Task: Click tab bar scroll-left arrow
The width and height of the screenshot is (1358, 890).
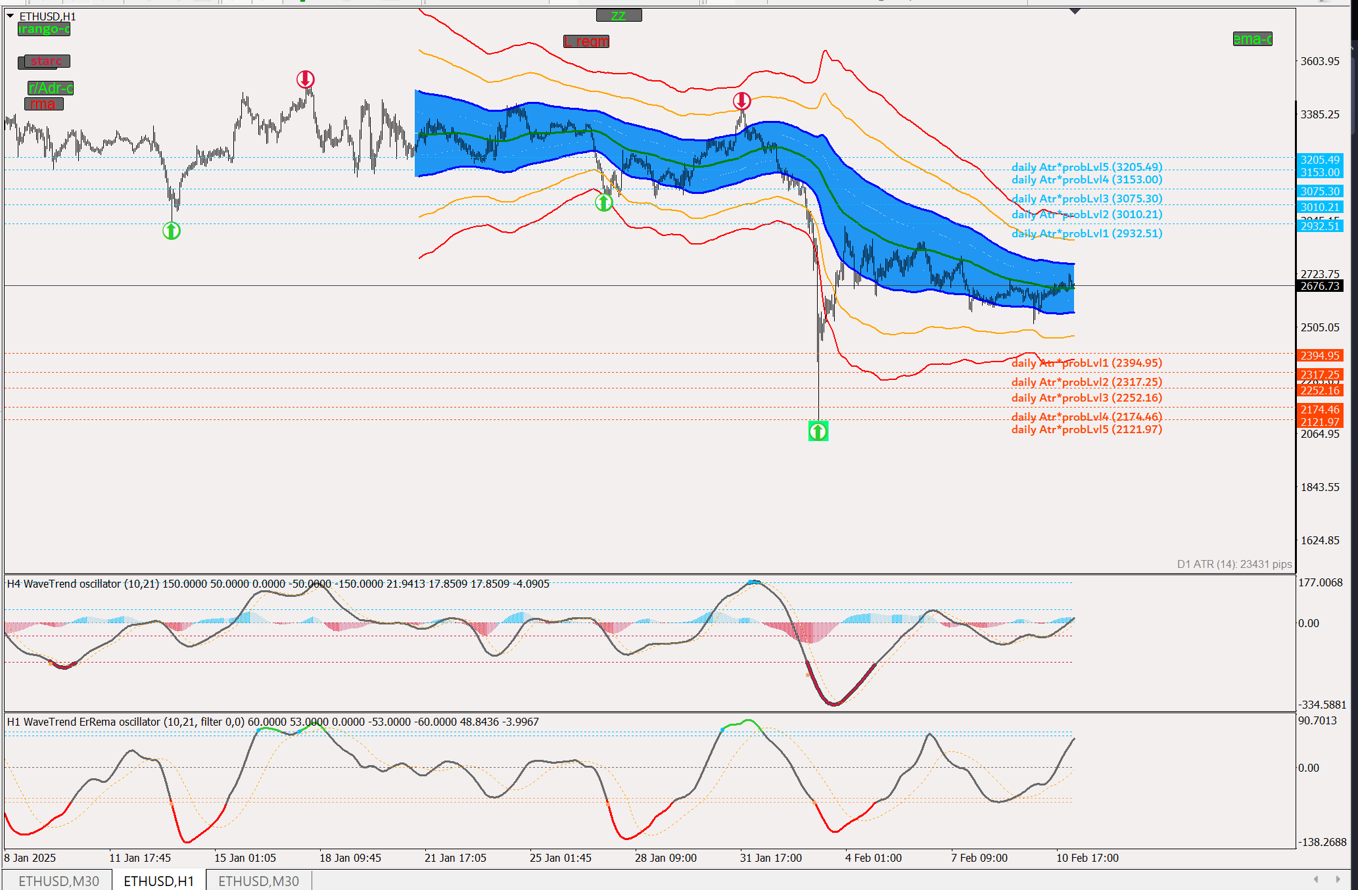Action: pyautogui.click(x=1316, y=879)
